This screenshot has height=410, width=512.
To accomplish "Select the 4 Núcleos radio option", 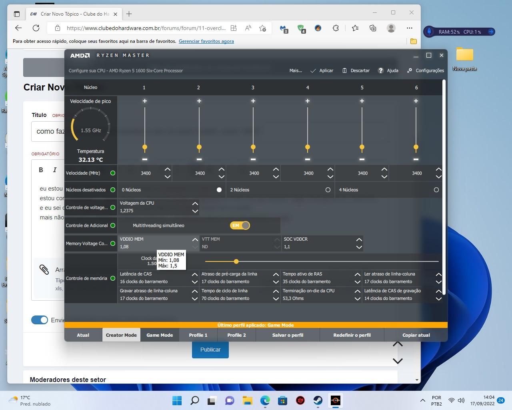I will click(x=436, y=190).
